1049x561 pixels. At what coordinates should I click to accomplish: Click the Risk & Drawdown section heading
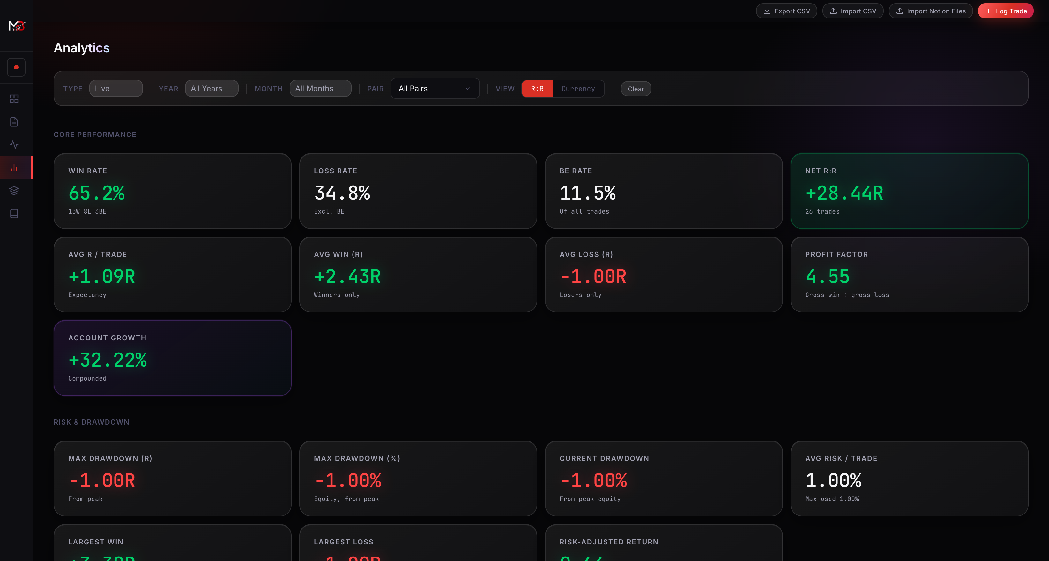(x=92, y=422)
